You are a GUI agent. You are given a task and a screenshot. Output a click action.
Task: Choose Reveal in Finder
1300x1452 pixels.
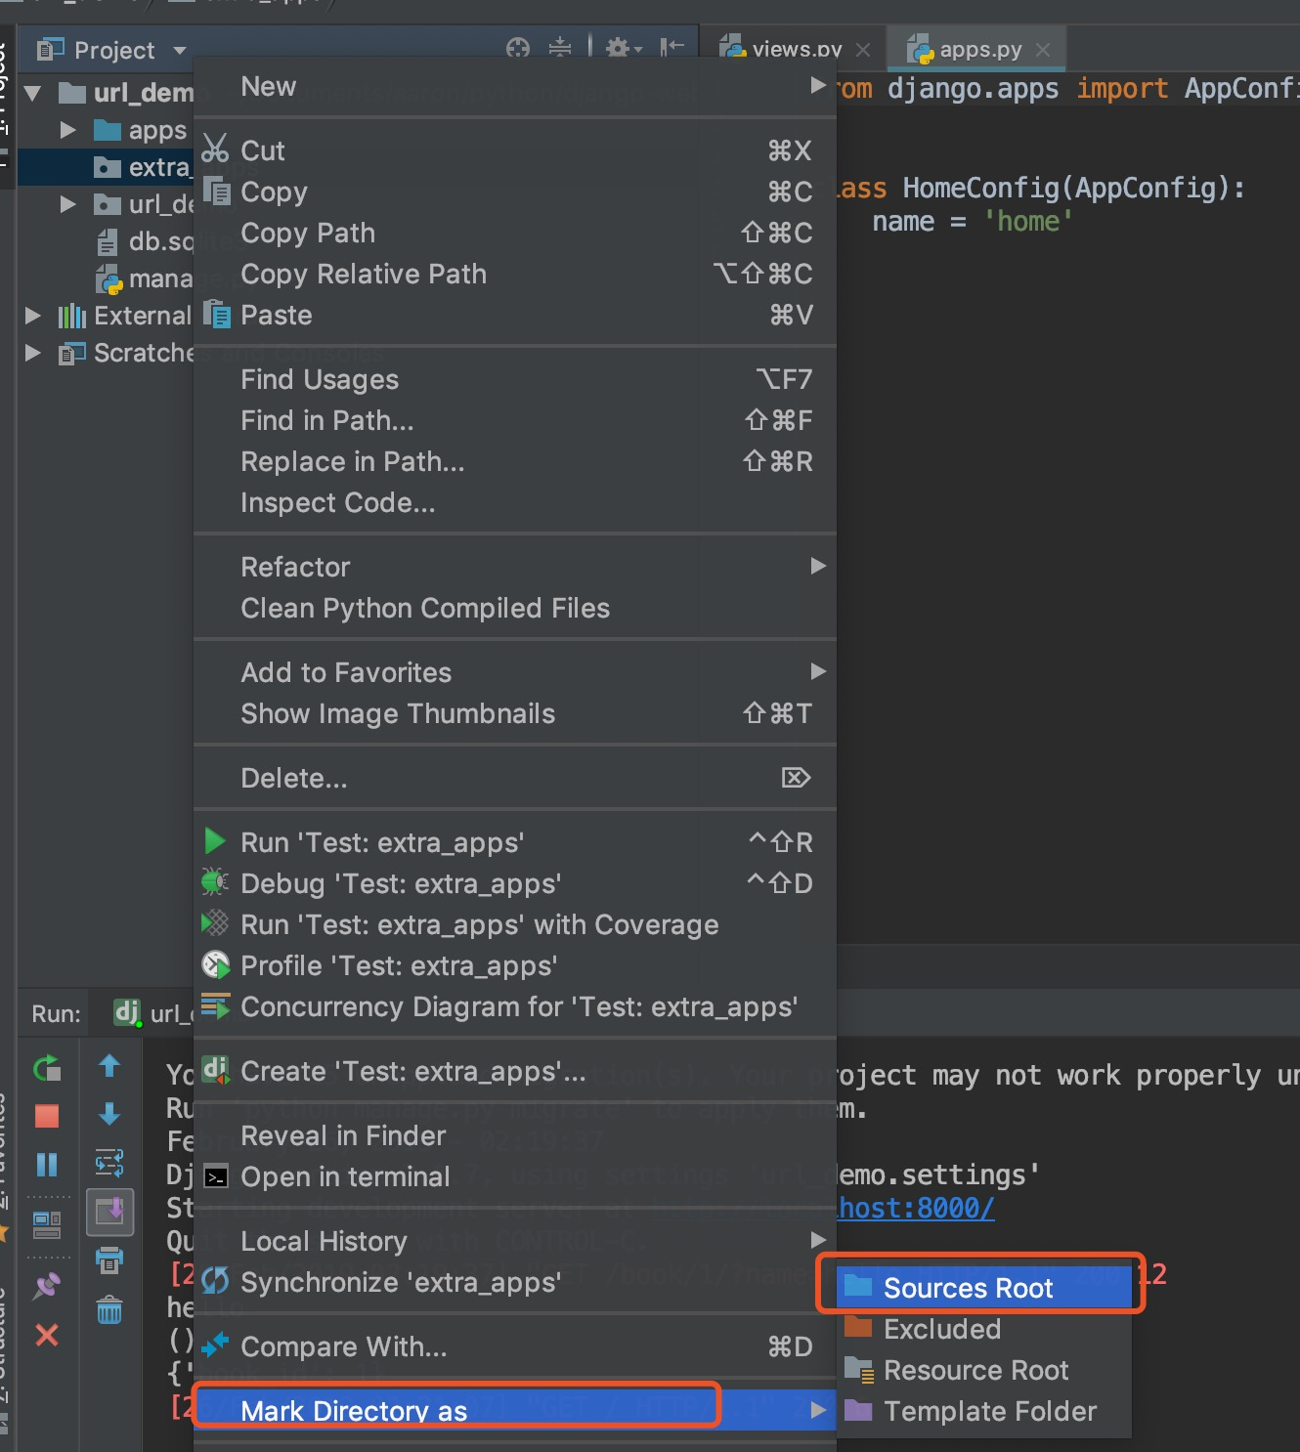pyautogui.click(x=515, y=1135)
